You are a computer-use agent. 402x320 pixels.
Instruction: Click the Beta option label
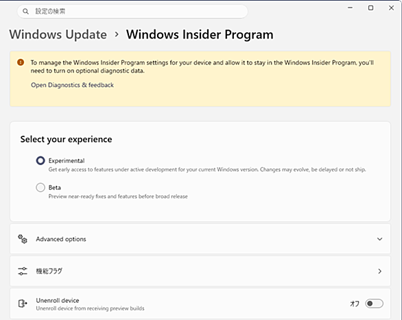55,188
